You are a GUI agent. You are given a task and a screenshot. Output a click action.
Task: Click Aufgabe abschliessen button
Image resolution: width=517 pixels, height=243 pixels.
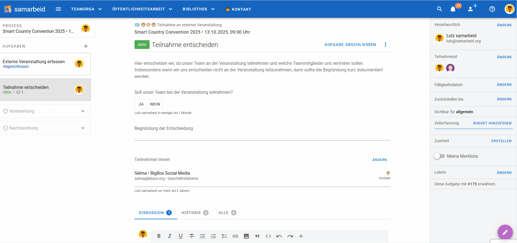[x=350, y=45]
